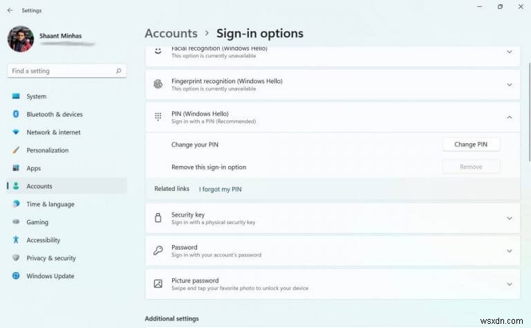Go to Time & language settings
The height and width of the screenshot is (328, 531).
pos(50,204)
